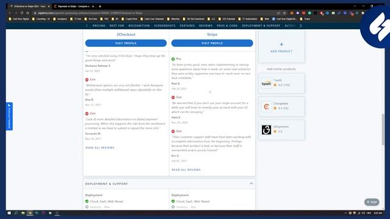Open the Tudor bookmark folder
Viewport: 390px width, 219px height.
click(x=305, y=19)
